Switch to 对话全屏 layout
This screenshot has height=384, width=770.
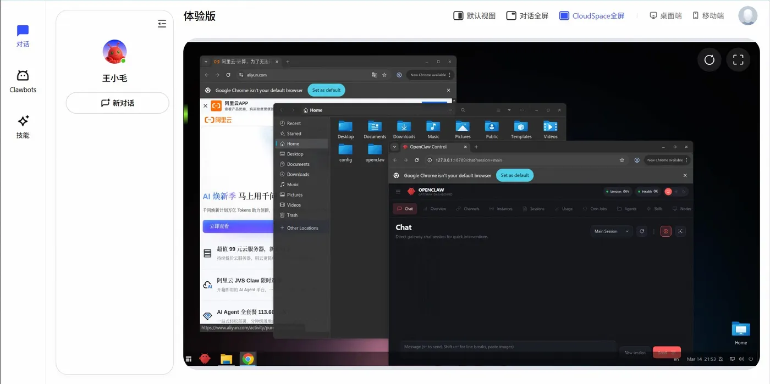point(527,16)
